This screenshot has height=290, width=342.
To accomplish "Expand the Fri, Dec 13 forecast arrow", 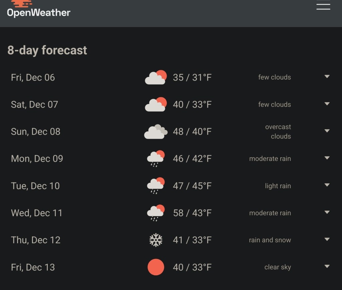I will [327, 266].
